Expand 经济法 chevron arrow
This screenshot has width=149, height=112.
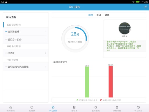click(45, 53)
